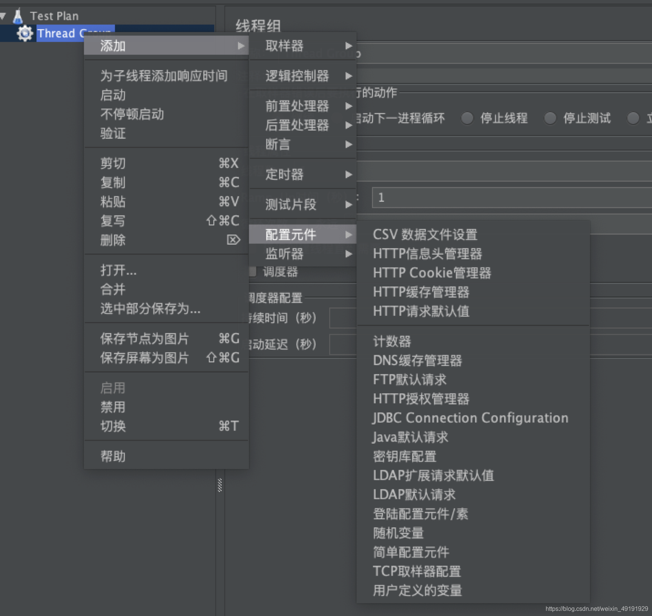Click the delete key icon beside 删除
The height and width of the screenshot is (616, 652).
point(233,240)
